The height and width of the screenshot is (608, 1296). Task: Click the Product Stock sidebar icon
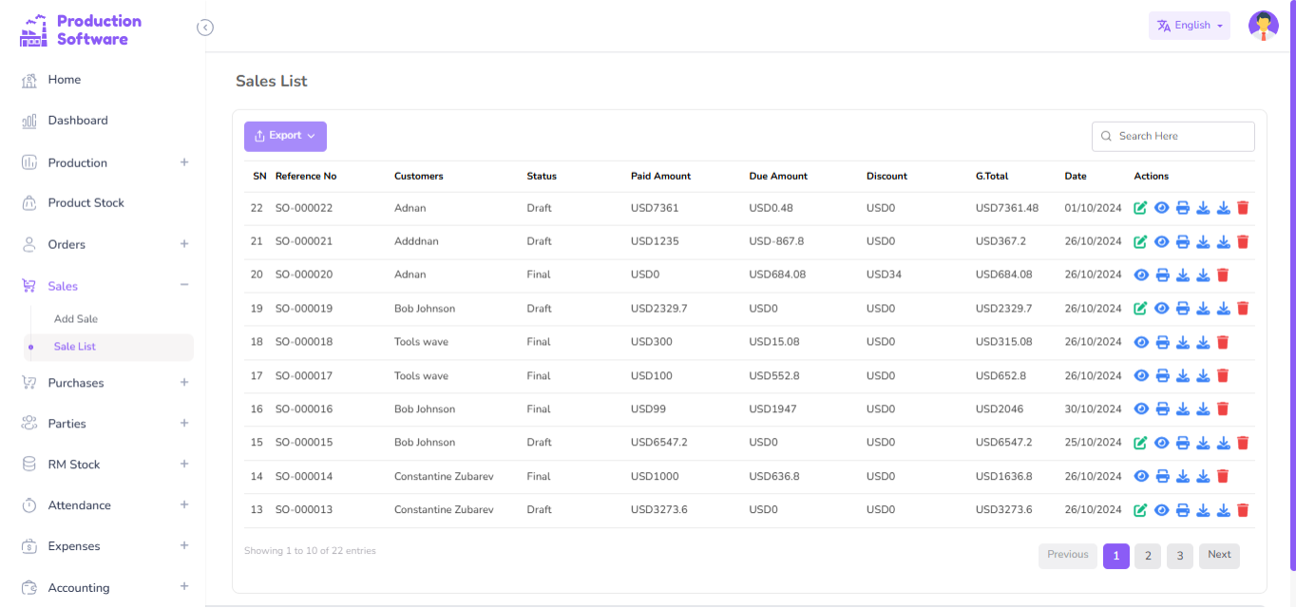pyautogui.click(x=28, y=202)
